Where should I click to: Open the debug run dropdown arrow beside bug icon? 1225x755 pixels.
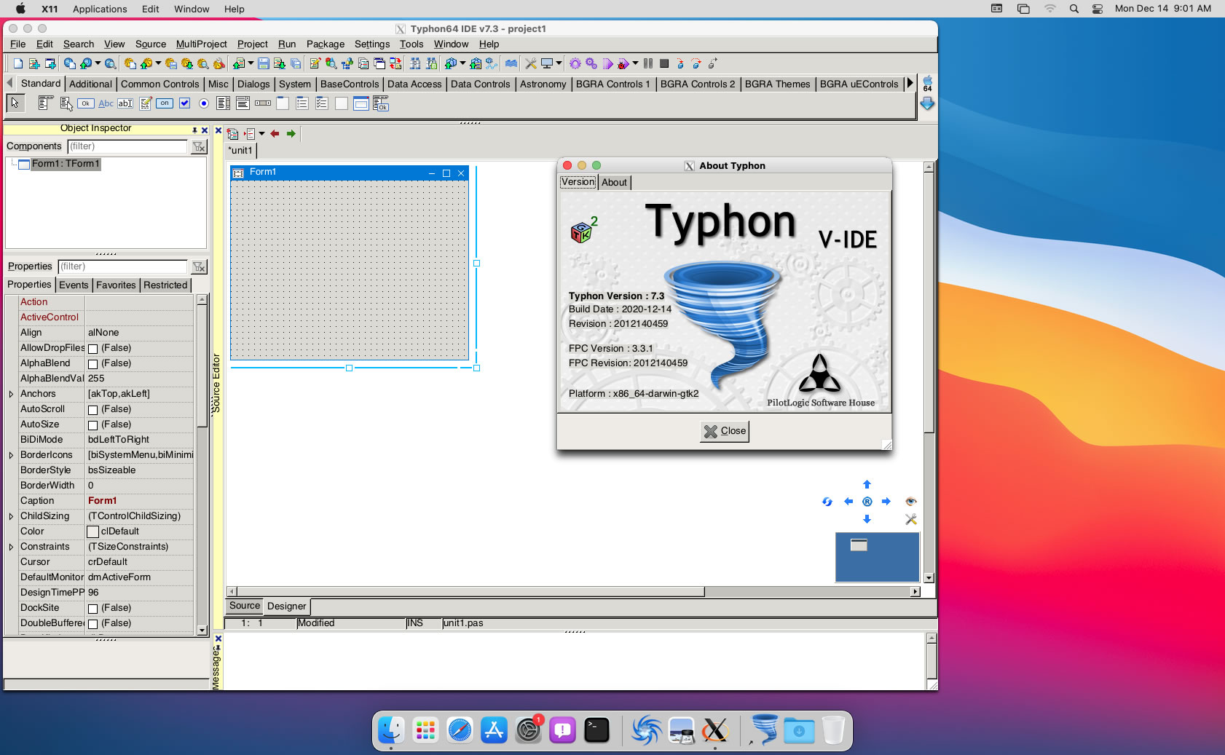pos(635,63)
